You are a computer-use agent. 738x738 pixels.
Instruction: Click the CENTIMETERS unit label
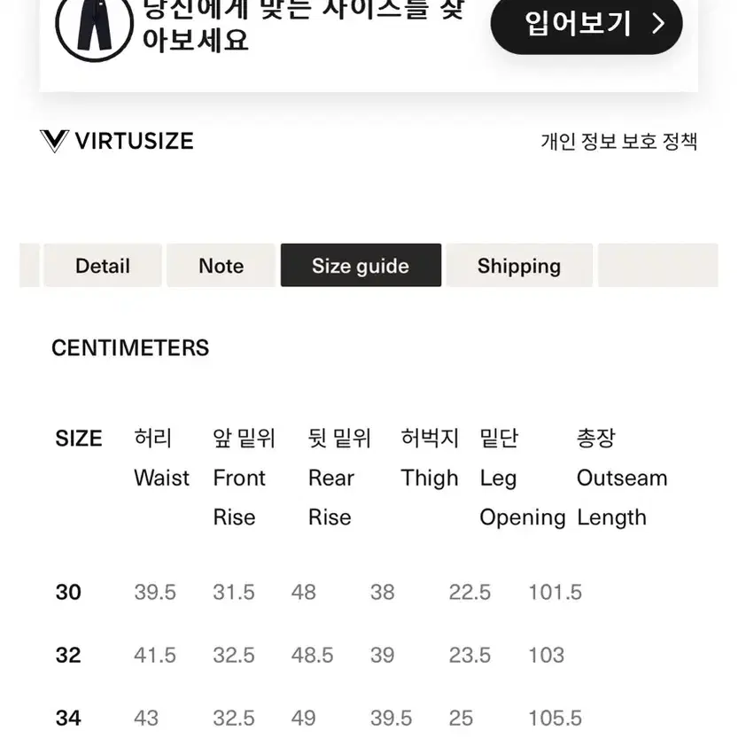tap(130, 348)
